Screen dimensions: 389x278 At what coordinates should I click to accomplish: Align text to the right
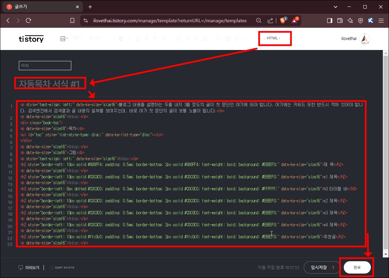point(196,39)
